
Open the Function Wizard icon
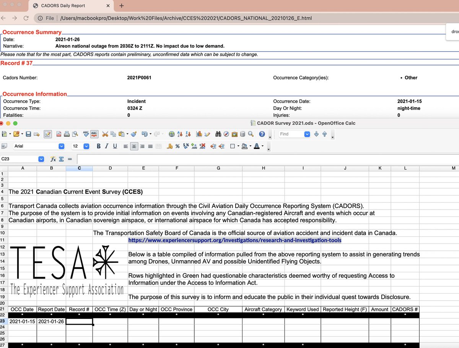pyautogui.click(x=53, y=159)
